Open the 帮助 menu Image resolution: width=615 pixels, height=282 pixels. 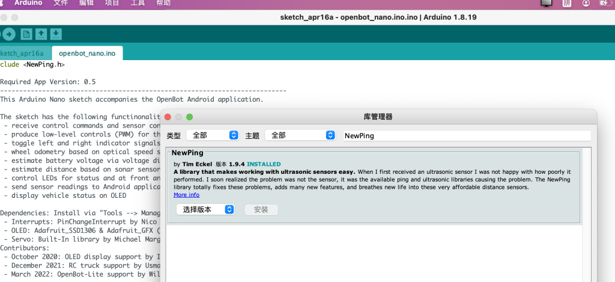pos(163,3)
